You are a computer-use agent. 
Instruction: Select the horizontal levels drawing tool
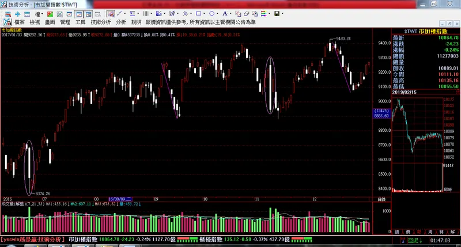(x=133, y=13)
